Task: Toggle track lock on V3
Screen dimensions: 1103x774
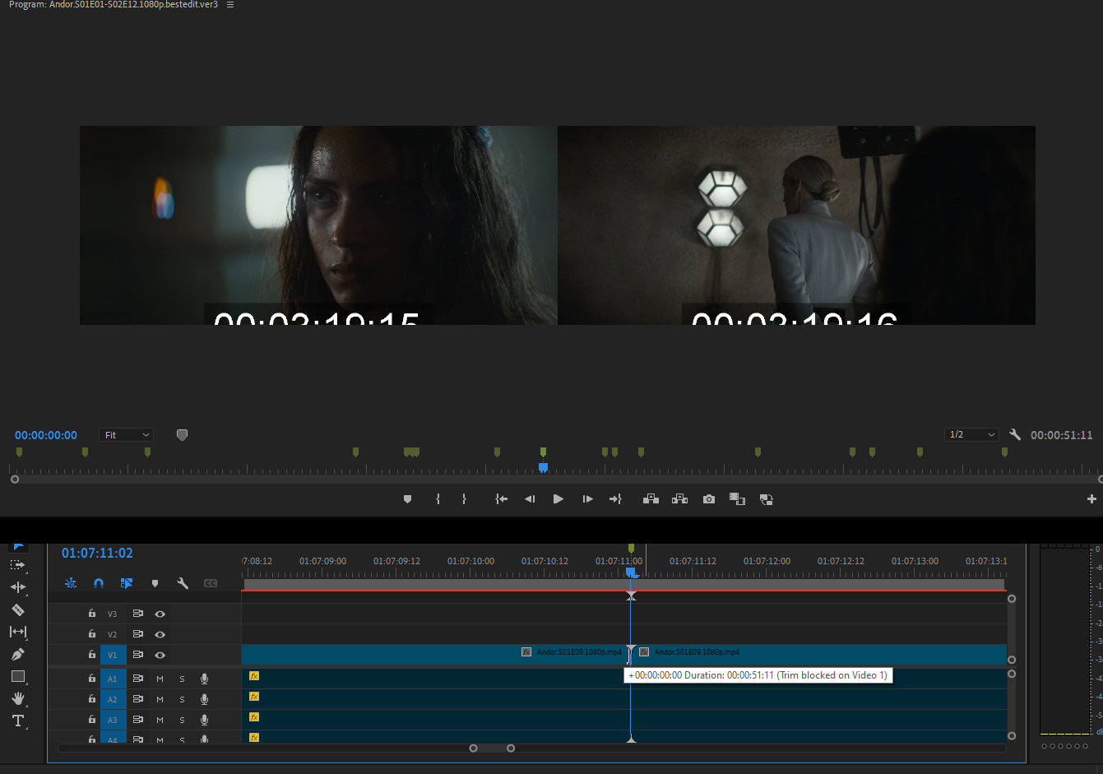Action: pos(92,614)
